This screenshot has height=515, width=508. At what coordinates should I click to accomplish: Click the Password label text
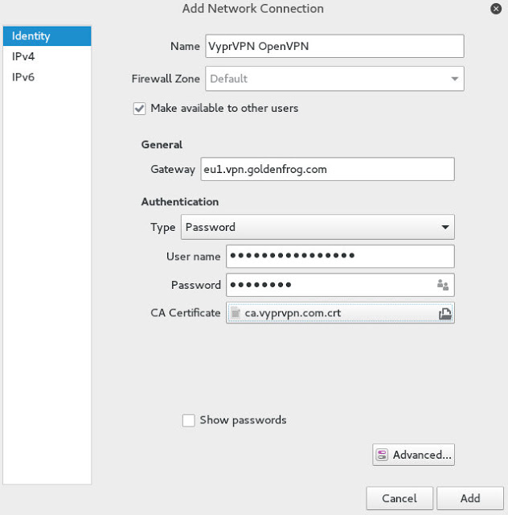pyautogui.click(x=195, y=285)
